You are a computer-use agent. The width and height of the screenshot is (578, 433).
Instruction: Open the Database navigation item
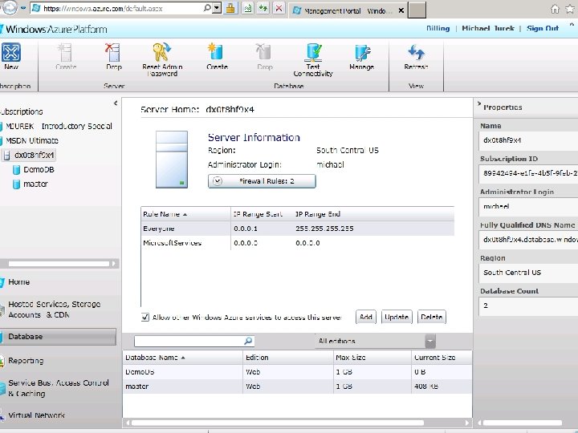click(58, 337)
